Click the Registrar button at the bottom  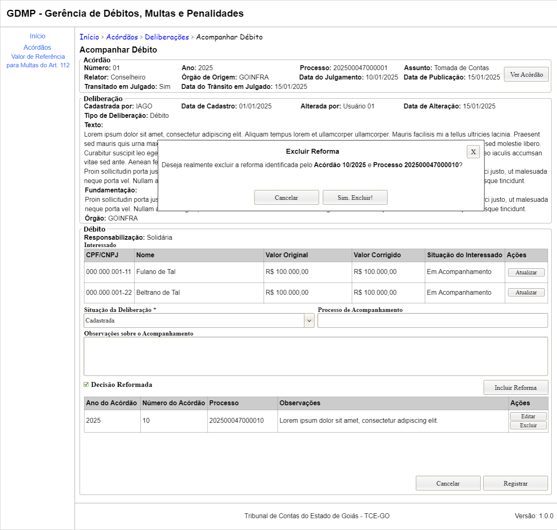click(515, 483)
